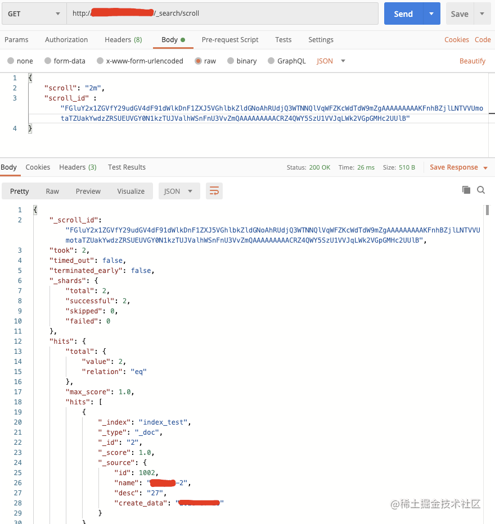
Task: Click the "_shards" key line
Action: tap(74, 281)
